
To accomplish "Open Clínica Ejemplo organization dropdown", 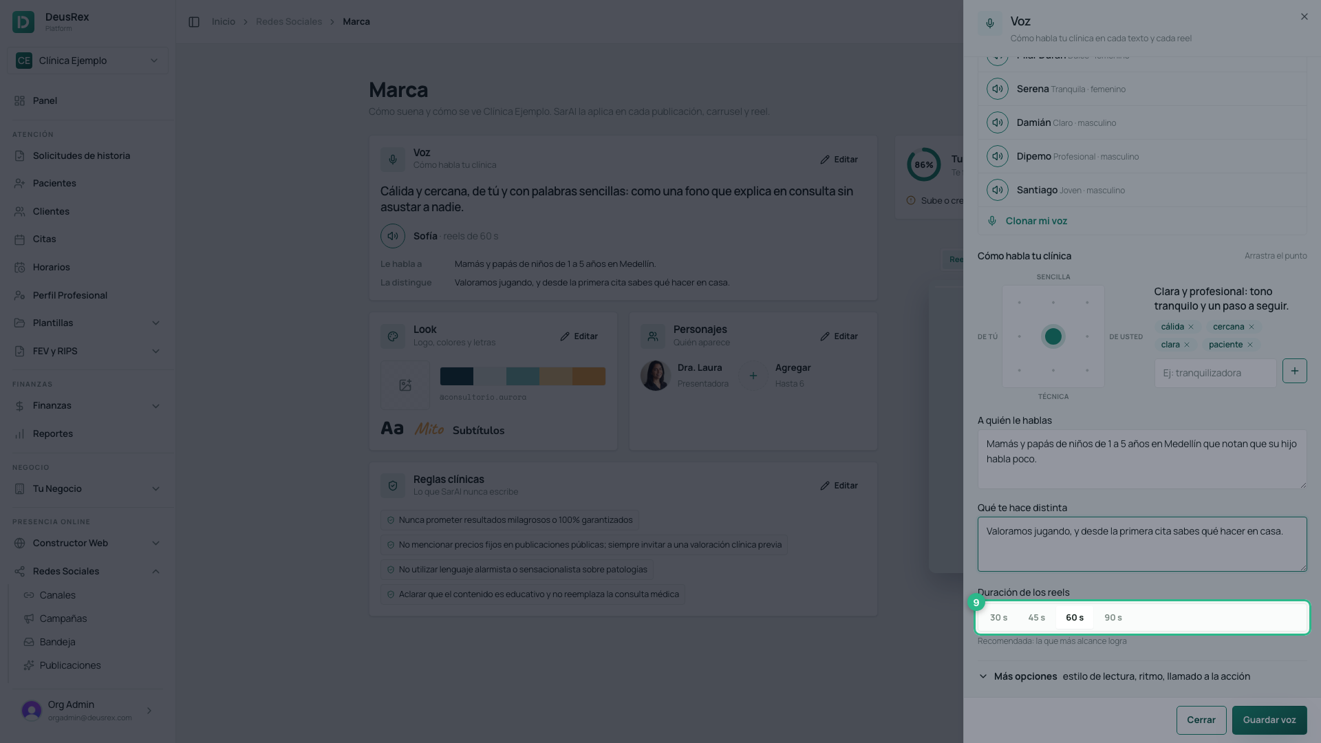I will tap(87, 61).
